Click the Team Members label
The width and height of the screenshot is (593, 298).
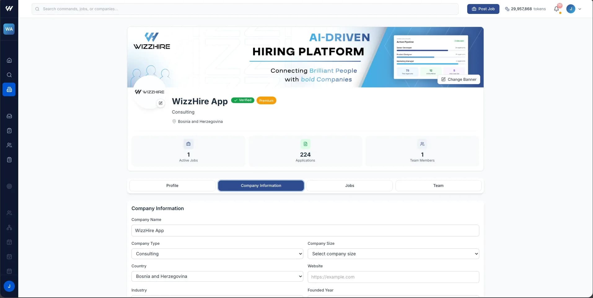[422, 160]
